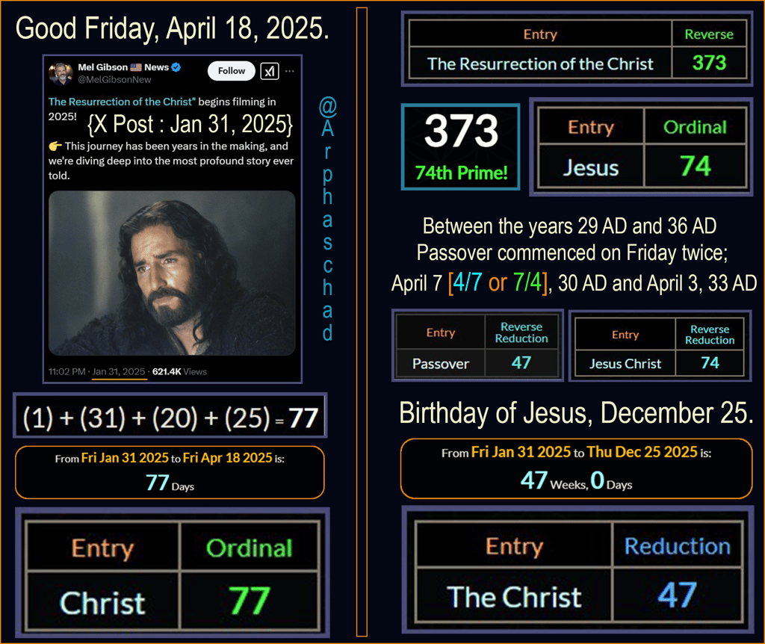This screenshot has height=644, width=765.
Task: Click the pointing hand emoji in post
Action: tap(55, 146)
